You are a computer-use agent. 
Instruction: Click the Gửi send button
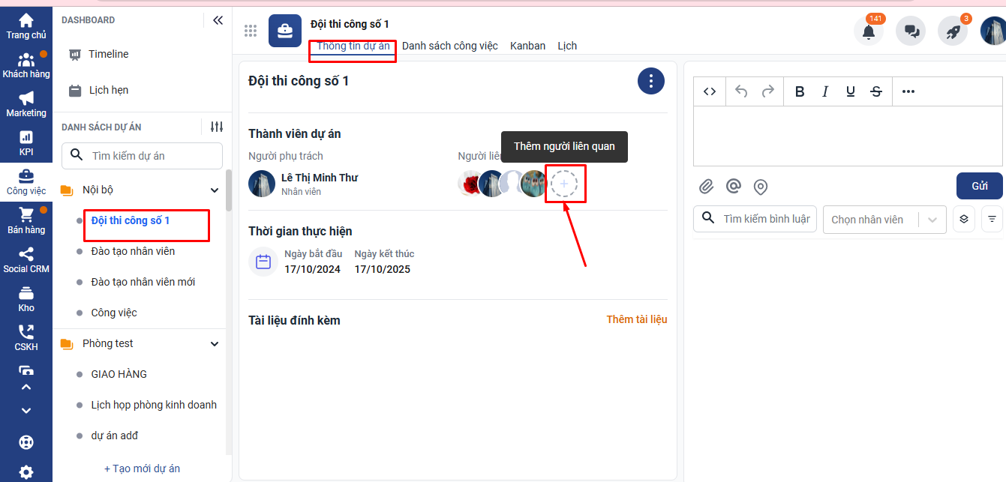tap(980, 186)
